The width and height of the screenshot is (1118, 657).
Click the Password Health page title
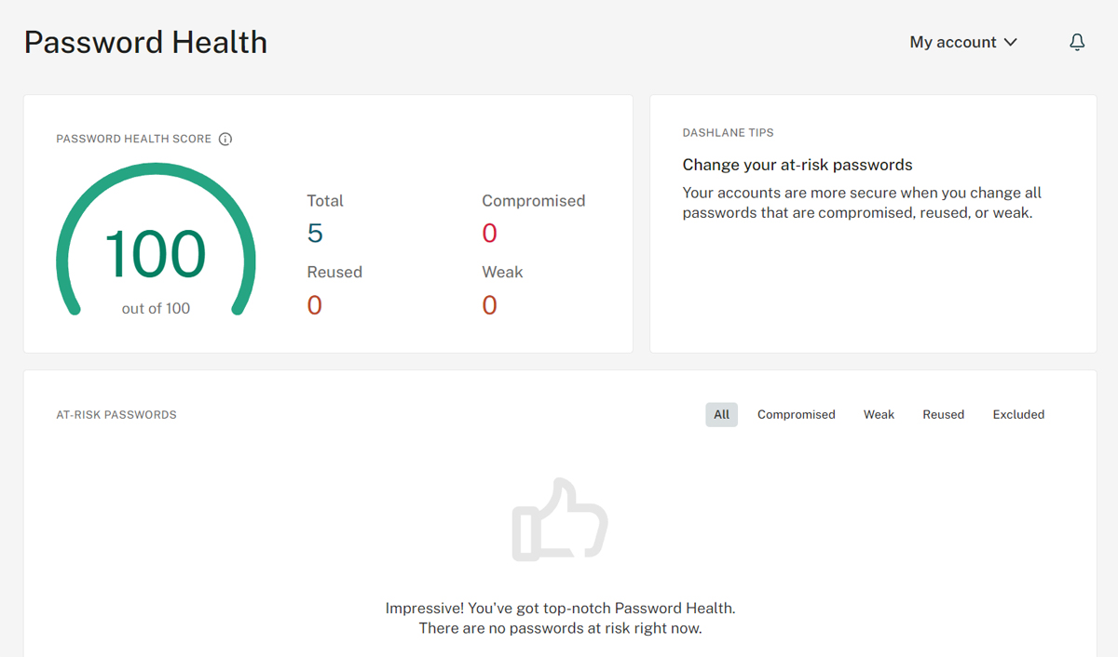coord(144,41)
